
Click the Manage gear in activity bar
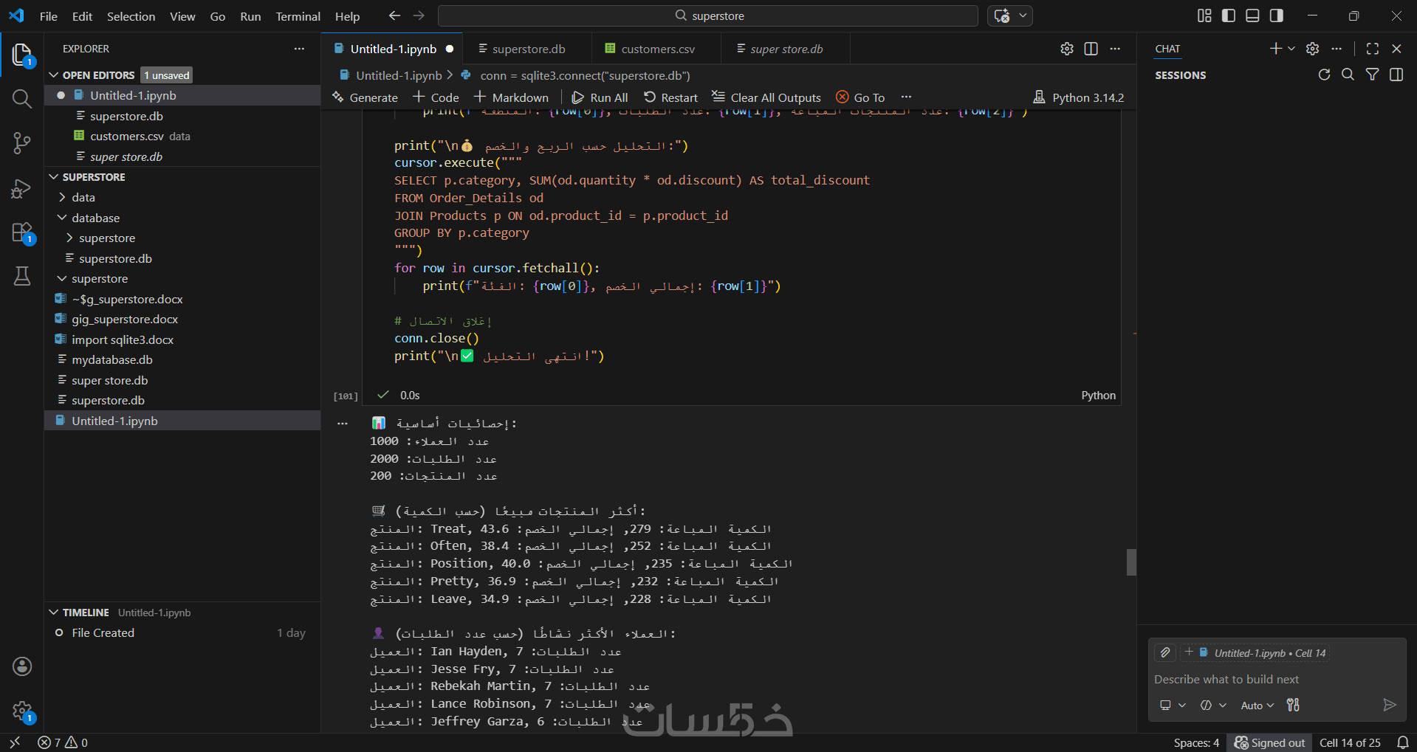pyautogui.click(x=22, y=711)
